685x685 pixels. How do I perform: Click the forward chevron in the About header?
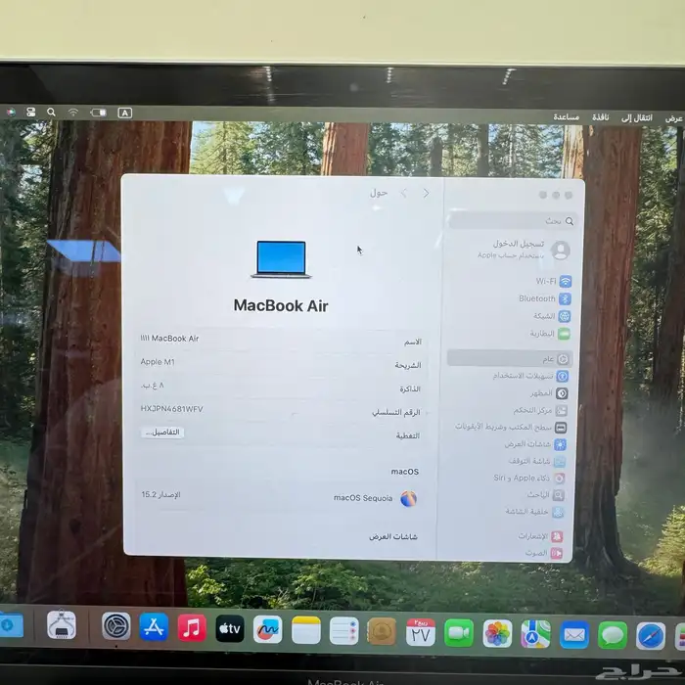click(404, 194)
